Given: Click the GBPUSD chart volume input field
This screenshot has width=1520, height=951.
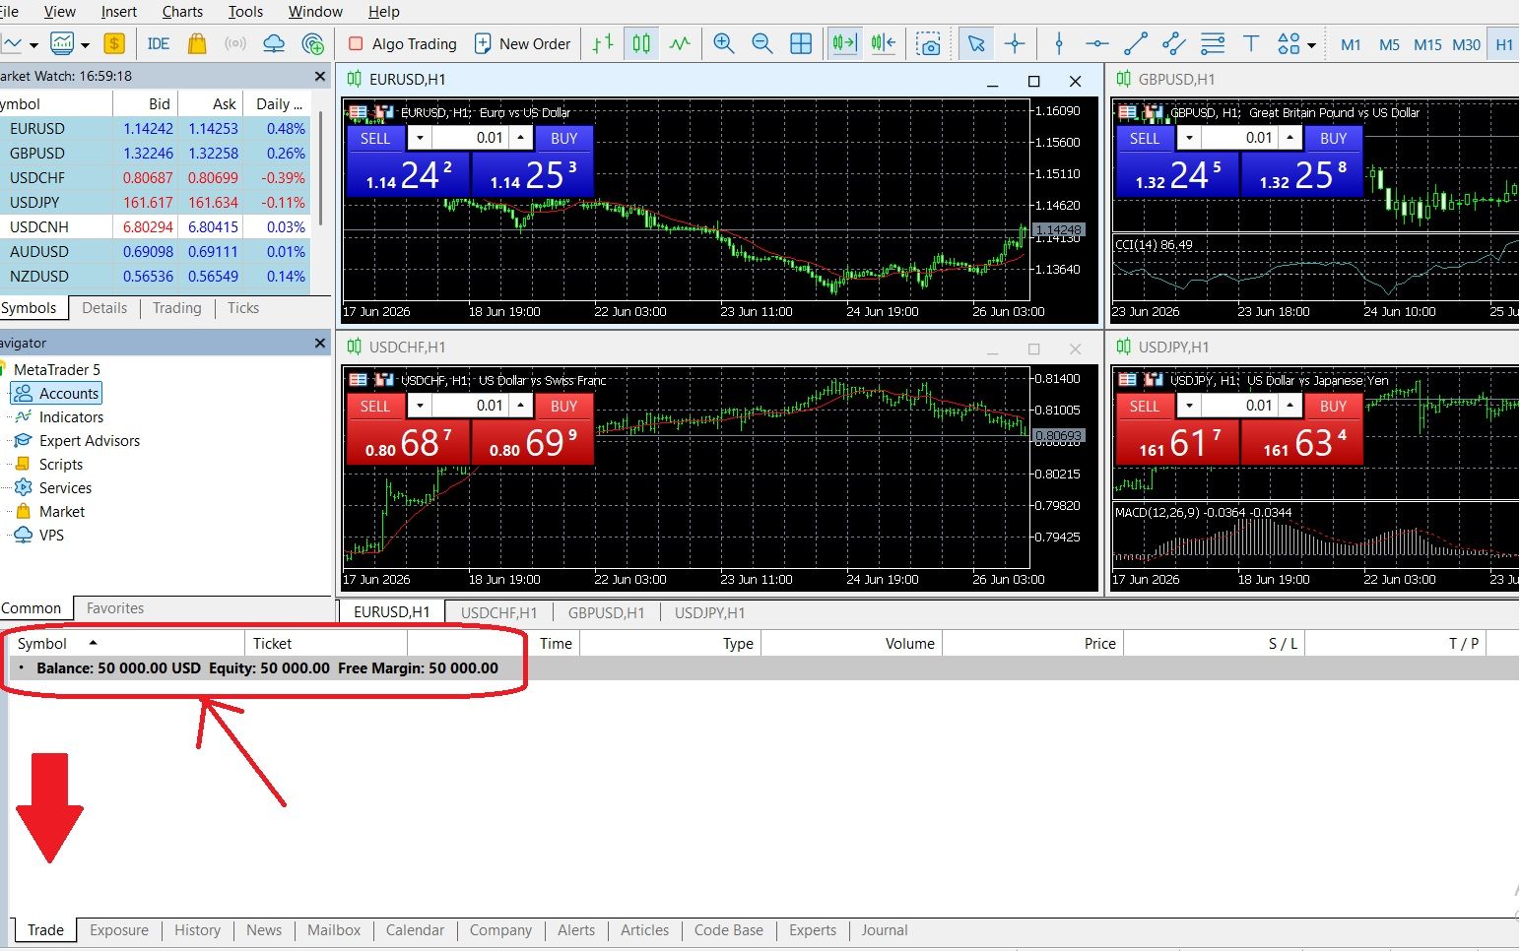Looking at the screenshot, I should coord(1239,139).
